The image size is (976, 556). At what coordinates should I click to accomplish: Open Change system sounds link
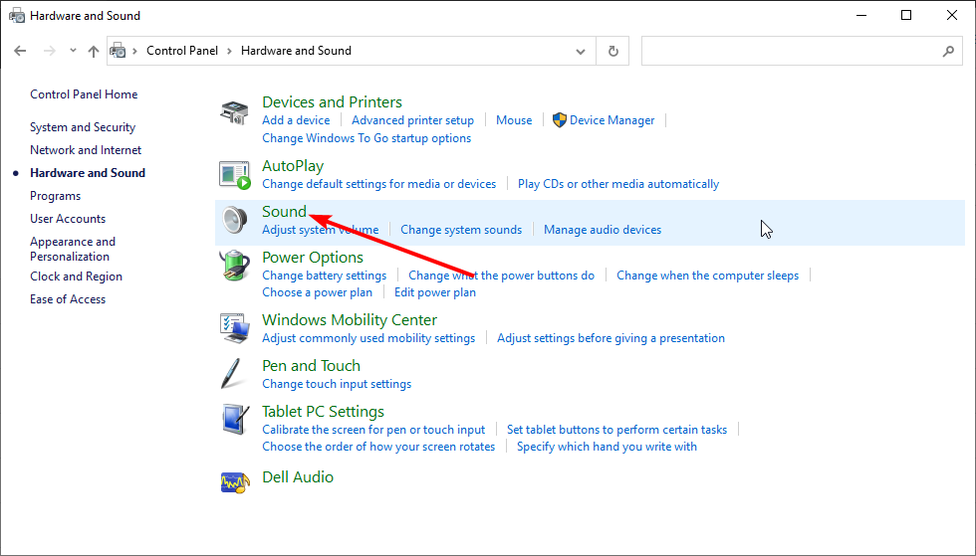pos(461,230)
